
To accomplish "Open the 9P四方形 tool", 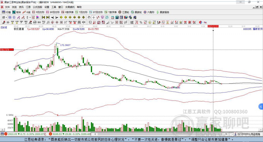I will coord(53,12).
